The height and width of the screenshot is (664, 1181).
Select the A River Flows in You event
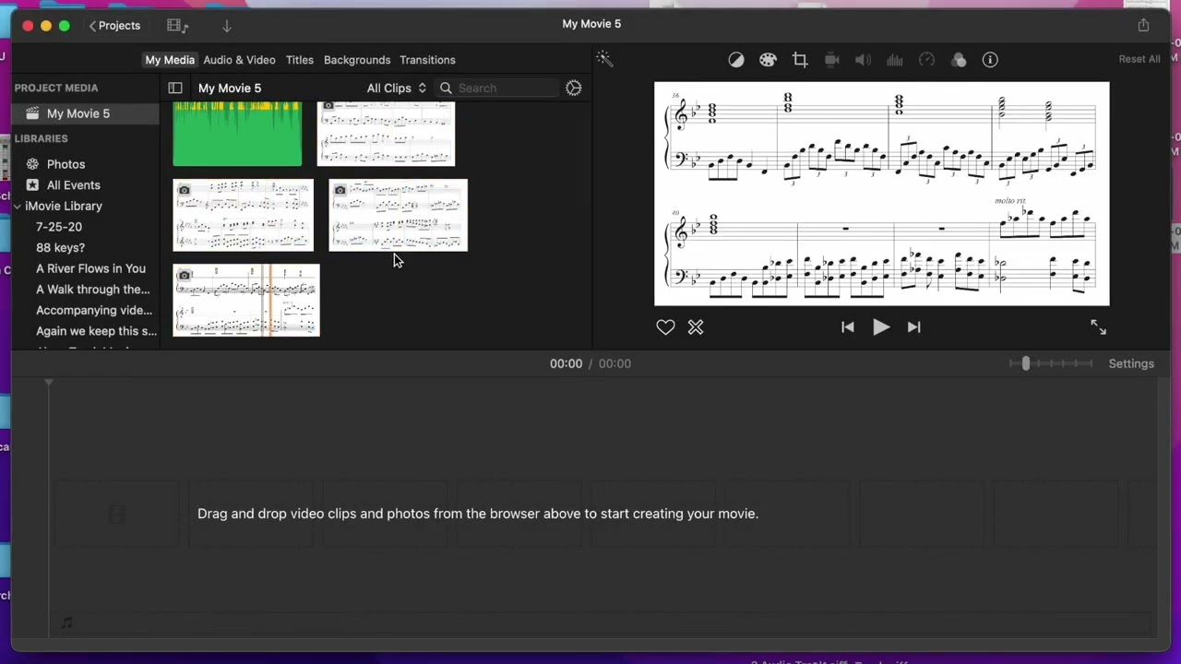click(90, 268)
